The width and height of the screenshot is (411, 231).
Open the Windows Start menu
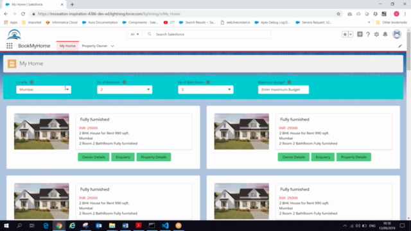pos(6,225)
